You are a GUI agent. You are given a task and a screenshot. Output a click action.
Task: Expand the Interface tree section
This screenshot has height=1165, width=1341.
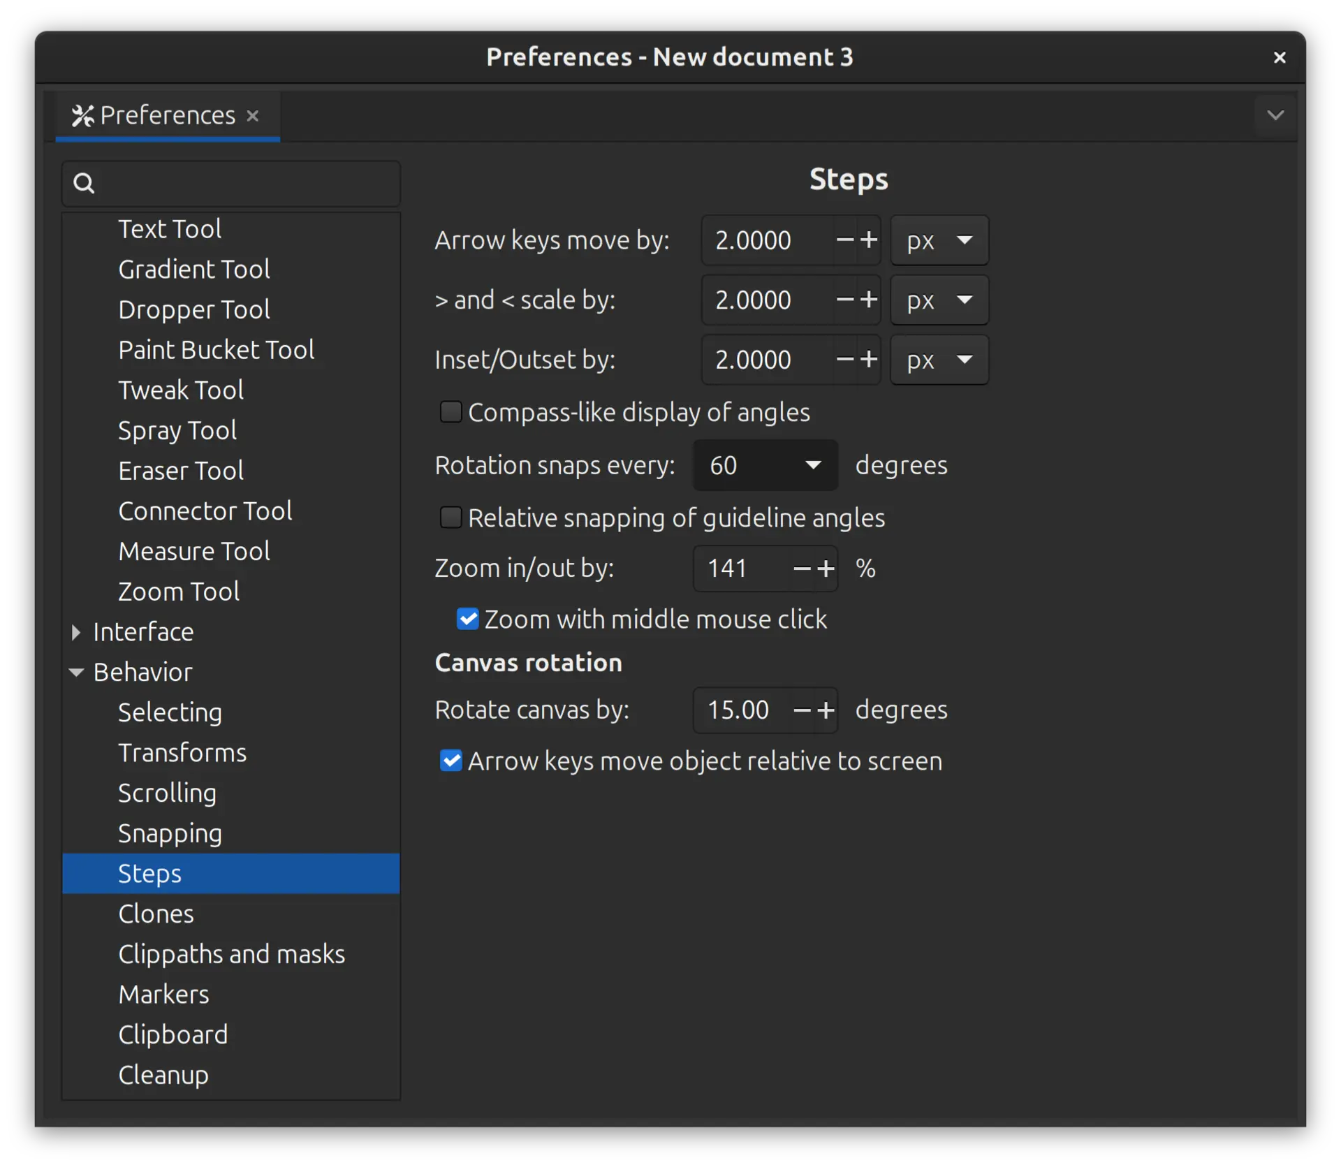76,632
